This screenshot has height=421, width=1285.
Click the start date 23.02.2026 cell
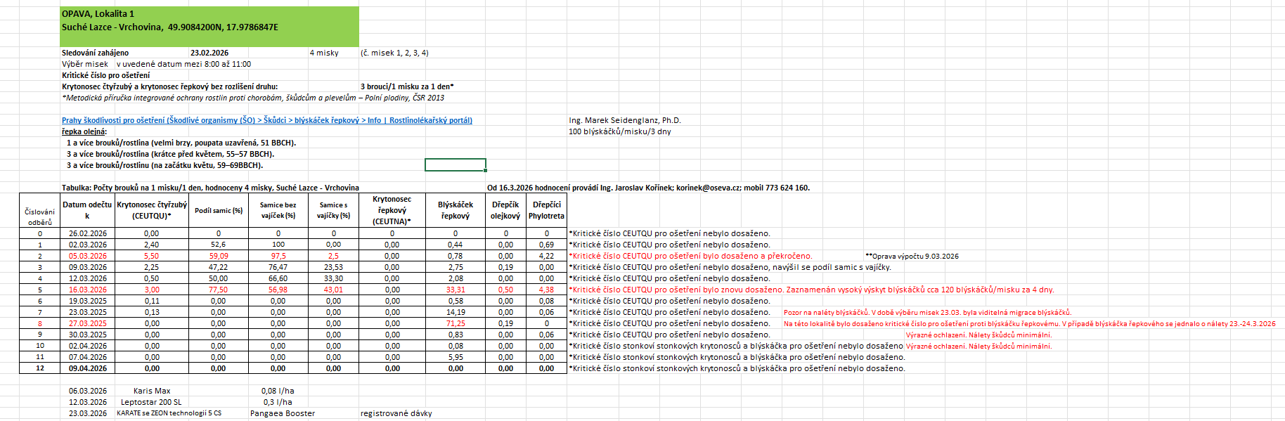209,53
